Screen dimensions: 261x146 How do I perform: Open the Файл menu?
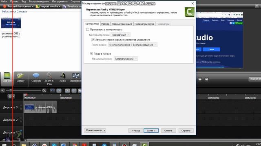[x=4, y=1]
